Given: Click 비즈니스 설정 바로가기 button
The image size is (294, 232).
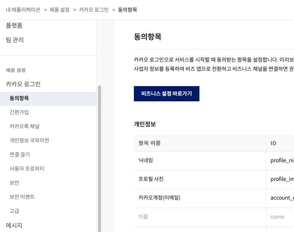Looking at the screenshot, I should [x=167, y=94].
